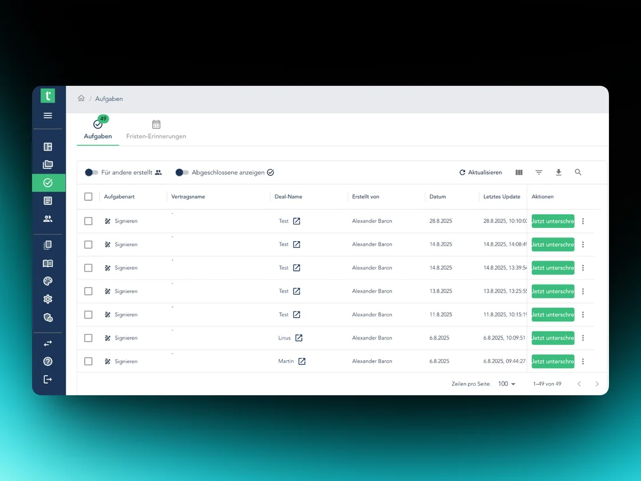This screenshot has width=641, height=481.
Task: Open the people sidebar icon
Action: [48, 219]
